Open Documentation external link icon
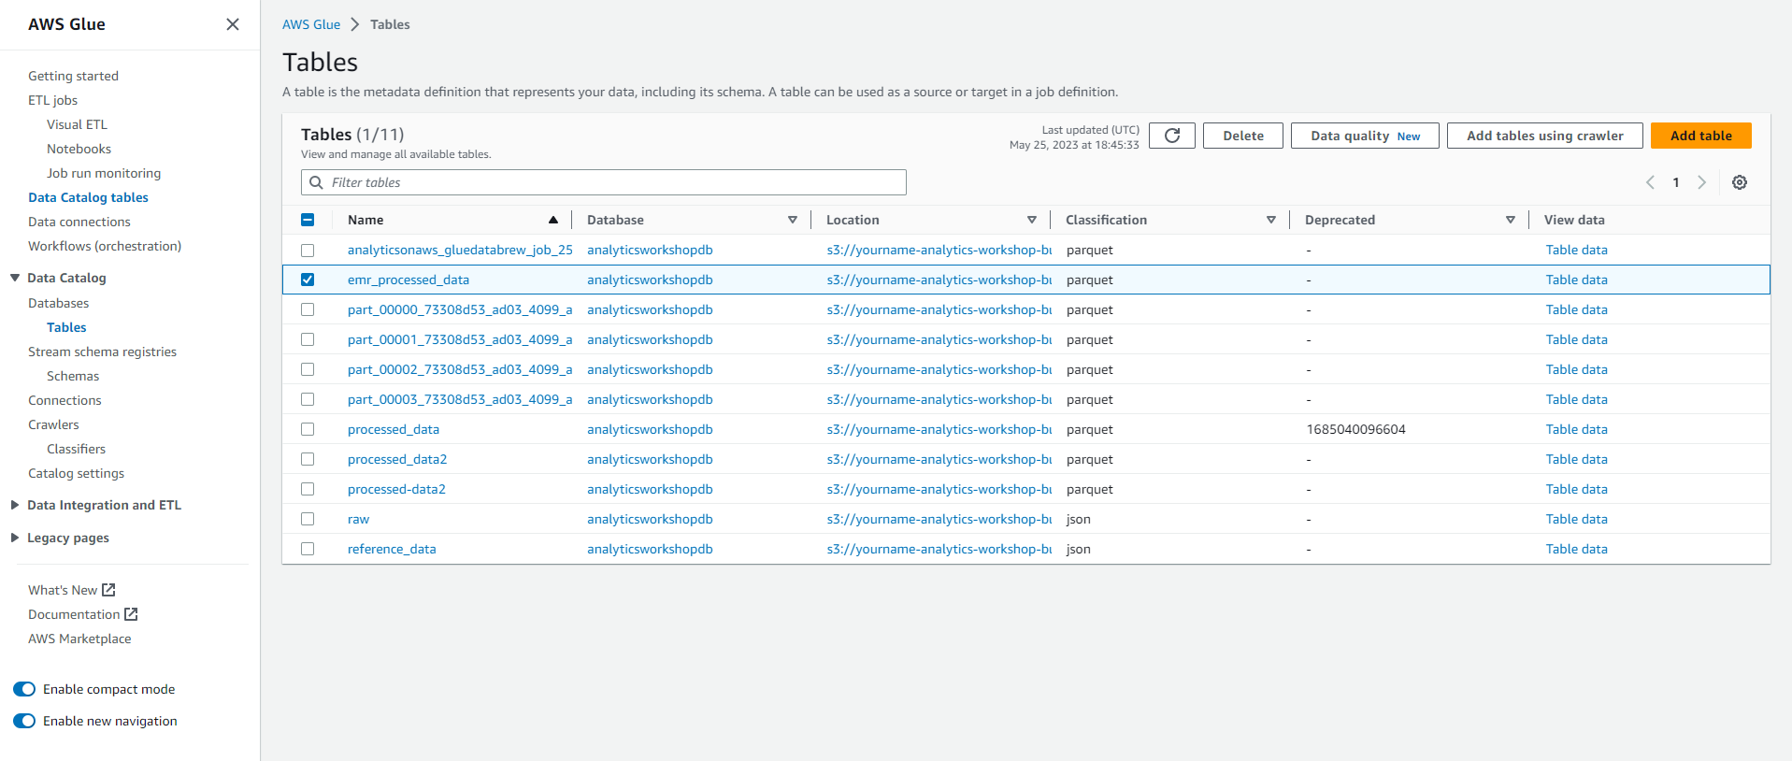Image resolution: width=1792 pixels, height=761 pixels. pos(131,614)
